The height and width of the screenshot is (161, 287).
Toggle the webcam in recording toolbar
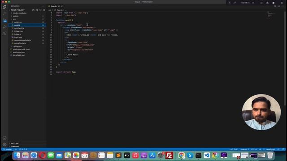pos(267,3)
